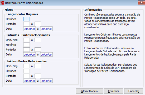
Task: Click Unid. Neg. start field under Saídas
Action: pos(27,66)
